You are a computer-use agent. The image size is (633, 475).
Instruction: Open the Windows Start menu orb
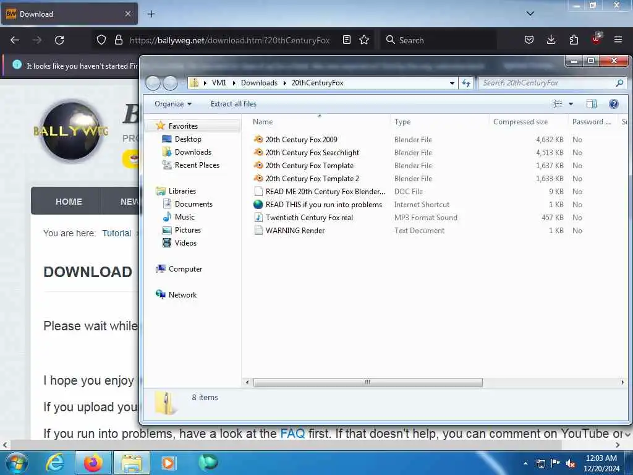pos(17,463)
